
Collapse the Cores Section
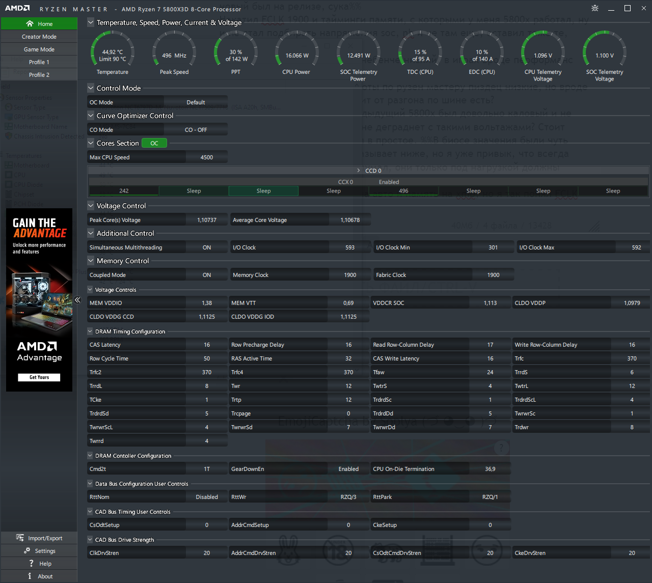pyautogui.click(x=91, y=143)
